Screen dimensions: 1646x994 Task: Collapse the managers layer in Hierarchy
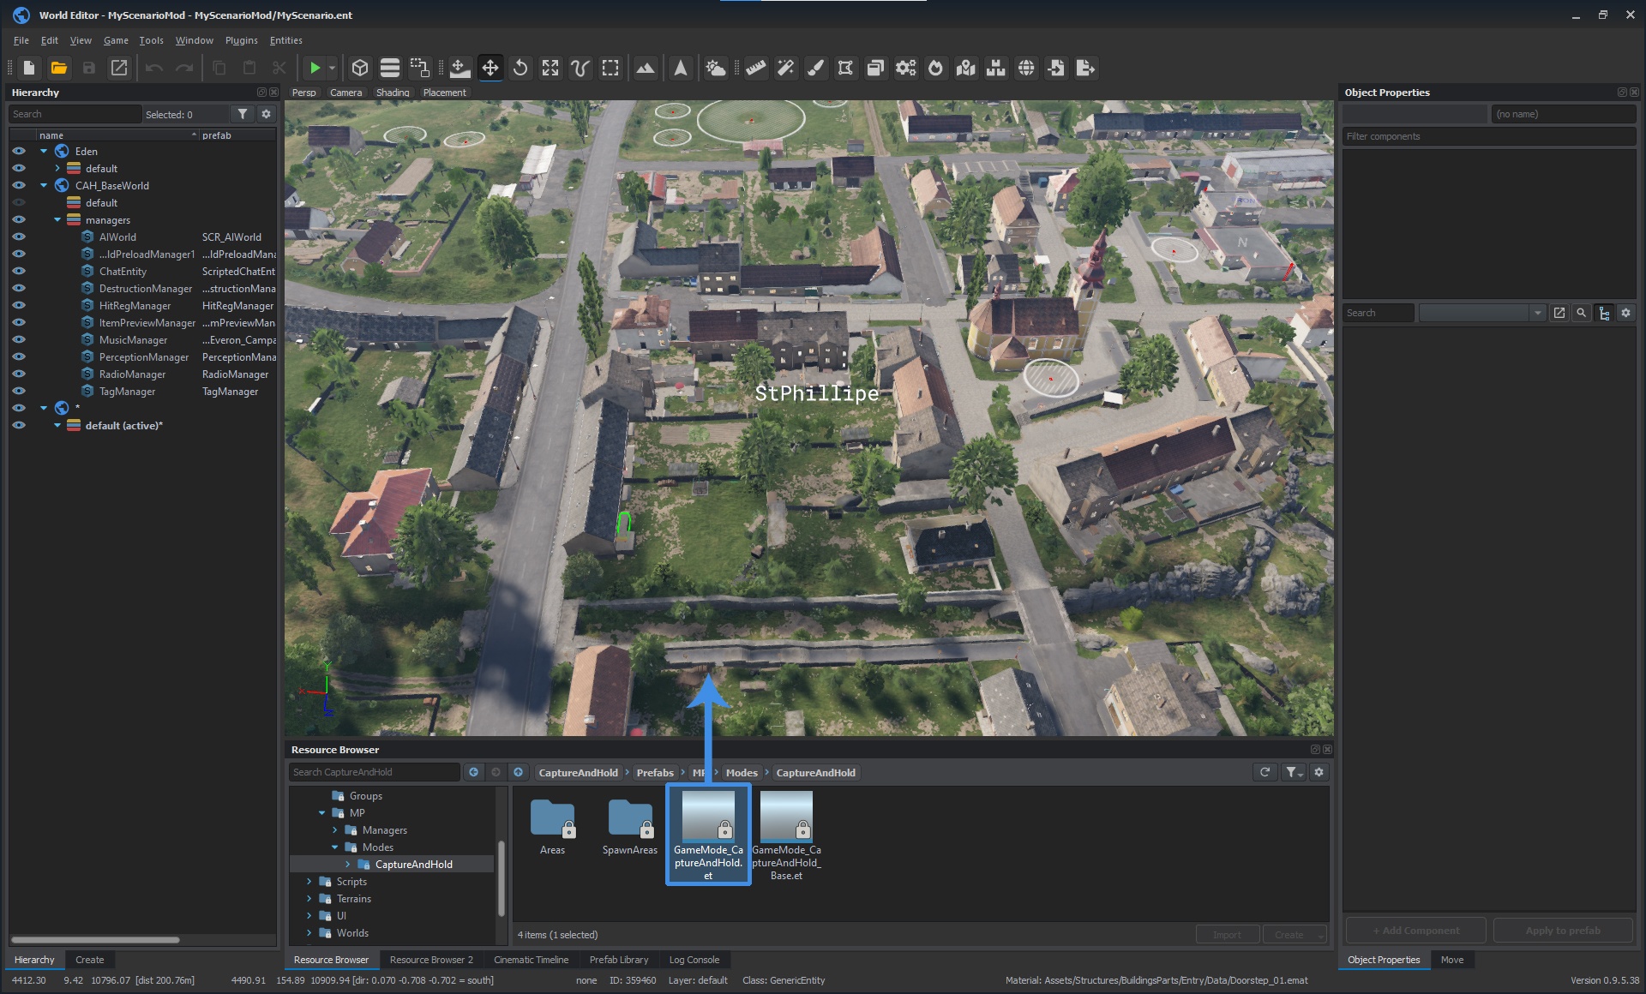tap(57, 220)
